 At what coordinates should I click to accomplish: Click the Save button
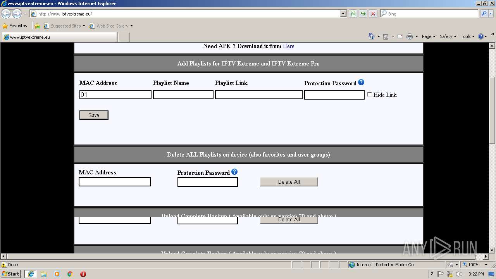94,115
